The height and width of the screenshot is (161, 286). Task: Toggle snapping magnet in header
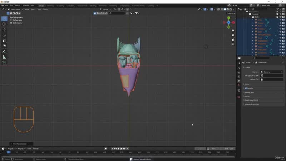[119, 9]
